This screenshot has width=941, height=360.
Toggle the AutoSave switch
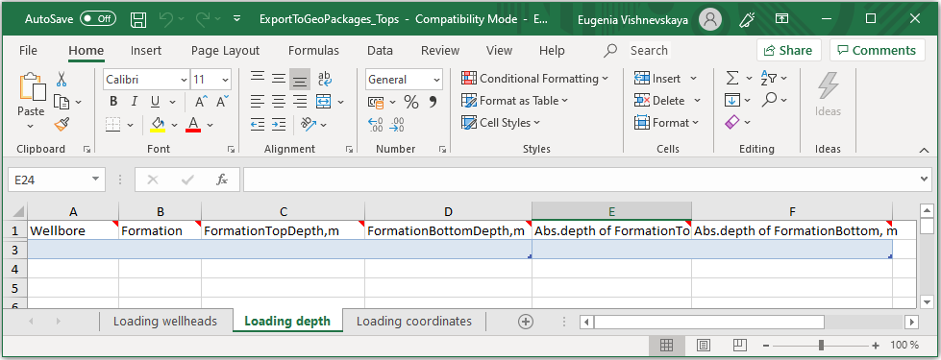click(x=98, y=18)
